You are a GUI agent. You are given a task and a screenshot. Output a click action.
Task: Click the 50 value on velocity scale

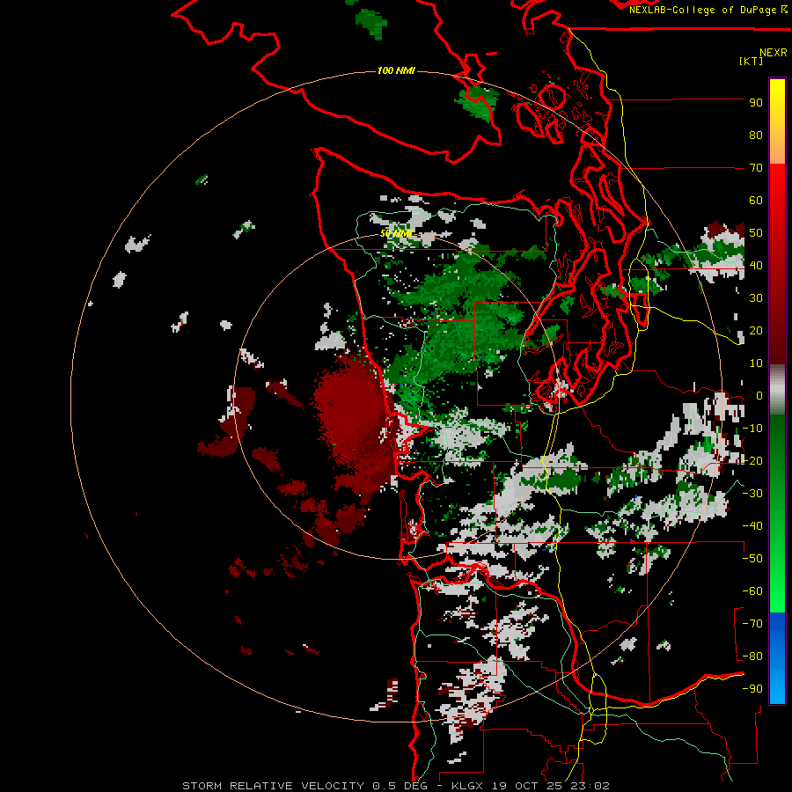[756, 233]
